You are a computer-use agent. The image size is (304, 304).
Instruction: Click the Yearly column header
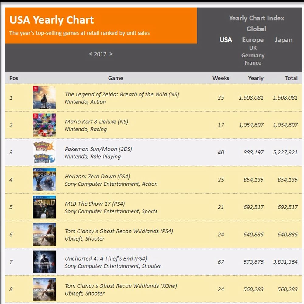(x=256, y=78)
